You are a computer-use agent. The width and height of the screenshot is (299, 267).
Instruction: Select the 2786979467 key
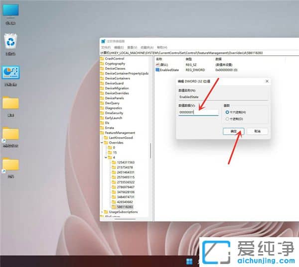[x=126, y=187]
